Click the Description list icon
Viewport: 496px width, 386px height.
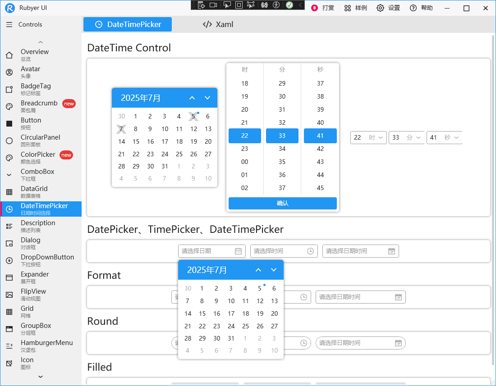[x=9, y=226]
